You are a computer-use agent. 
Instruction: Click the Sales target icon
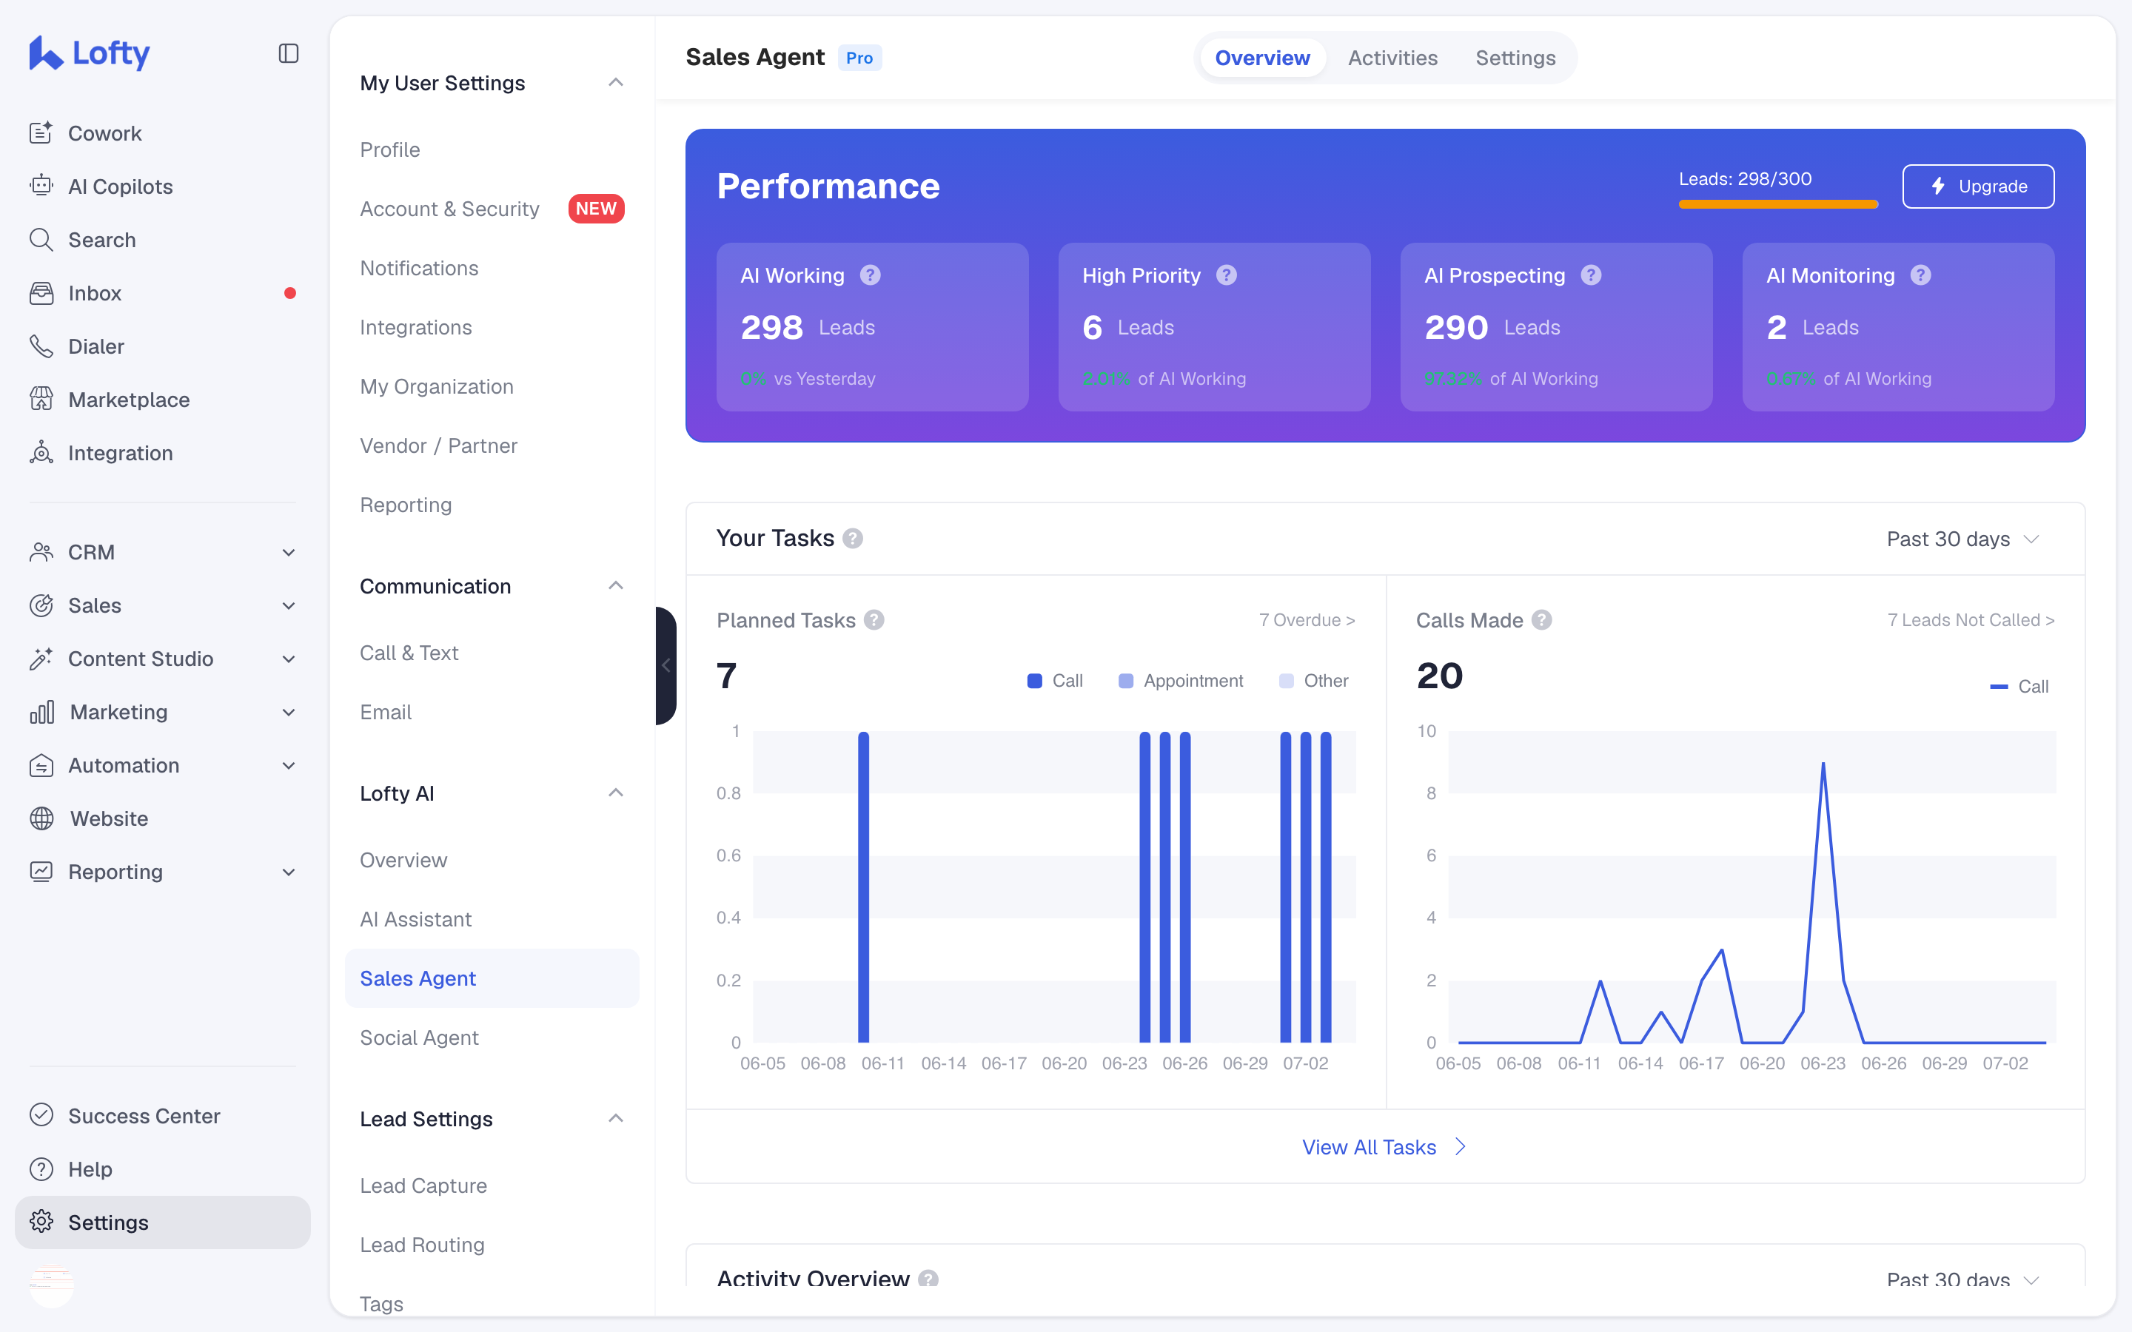[41, 605]
